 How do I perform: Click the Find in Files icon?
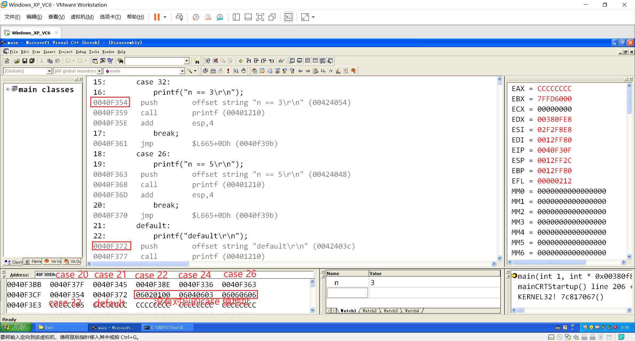(120, 61)
